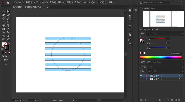This screenshot has width=185, height=102.
Task: Select the Gradient tool
Action: point(4,29)
